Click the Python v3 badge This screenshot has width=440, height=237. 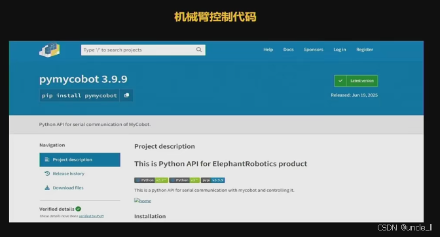185,180
